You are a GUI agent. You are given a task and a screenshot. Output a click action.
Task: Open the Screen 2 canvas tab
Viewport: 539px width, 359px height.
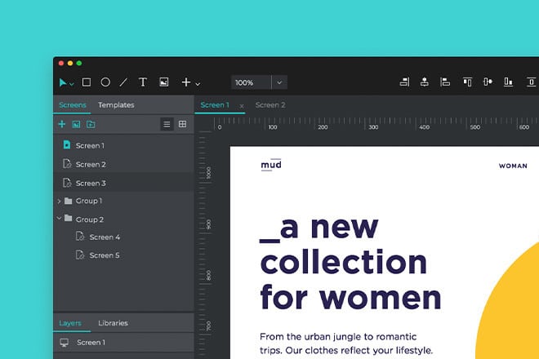point(269,105)
